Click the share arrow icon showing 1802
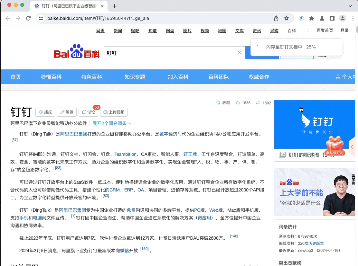 [x=258, y=103]
